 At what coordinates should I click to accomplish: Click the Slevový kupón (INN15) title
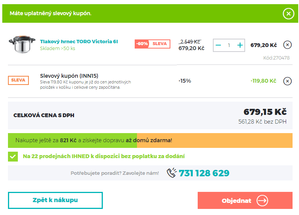(69, 76)
